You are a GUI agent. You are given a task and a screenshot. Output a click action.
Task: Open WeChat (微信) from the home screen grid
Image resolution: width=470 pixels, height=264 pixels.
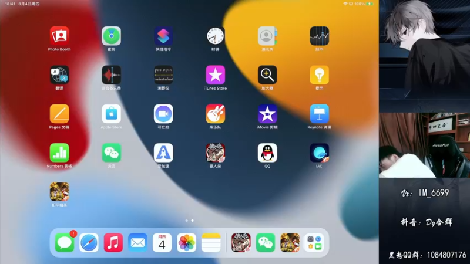click(111, 153)
